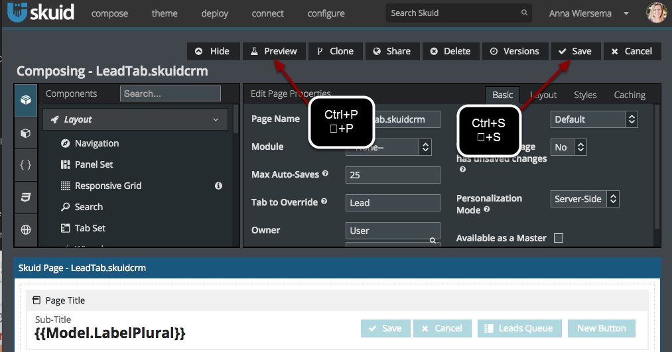Click the unsaved changes help icon

click(462, 170)
